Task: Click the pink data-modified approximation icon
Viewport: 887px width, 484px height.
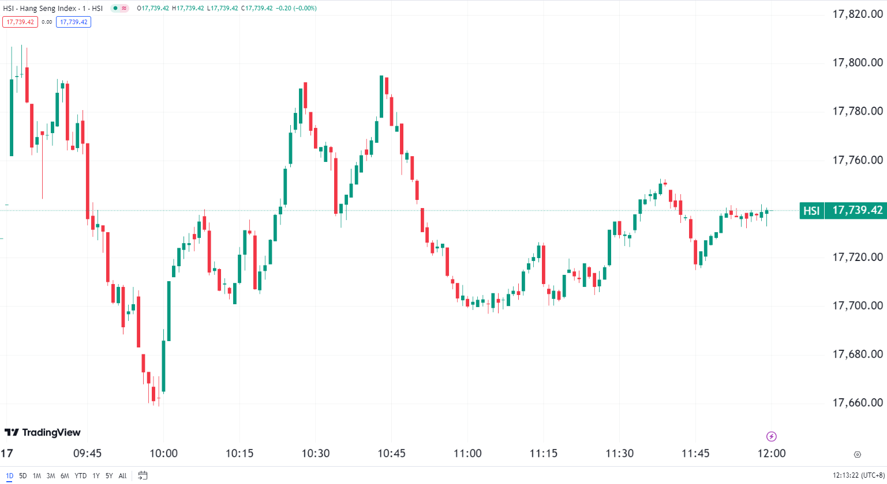Action: [124, 8]
